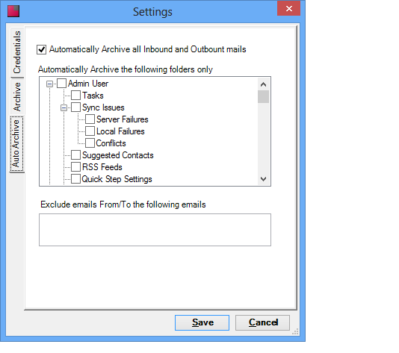The width and height of the screenshot is (399, 353).
Task: Check the Admin User folder checkbox
Action: [61, 84]
